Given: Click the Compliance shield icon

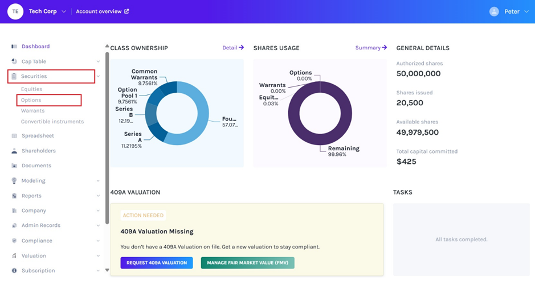Looking at the screenshot, I should point(14,241).
